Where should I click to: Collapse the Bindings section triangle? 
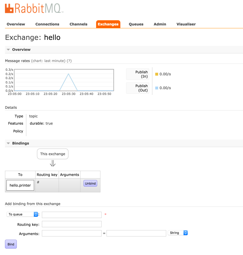[x=8, y=143]
